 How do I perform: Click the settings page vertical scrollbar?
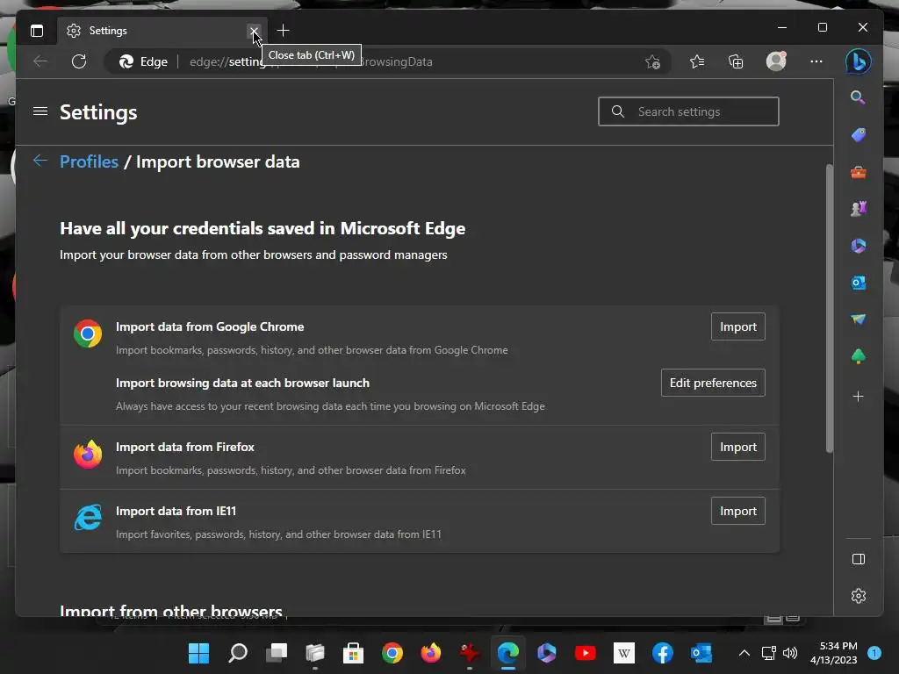[829, 307]
